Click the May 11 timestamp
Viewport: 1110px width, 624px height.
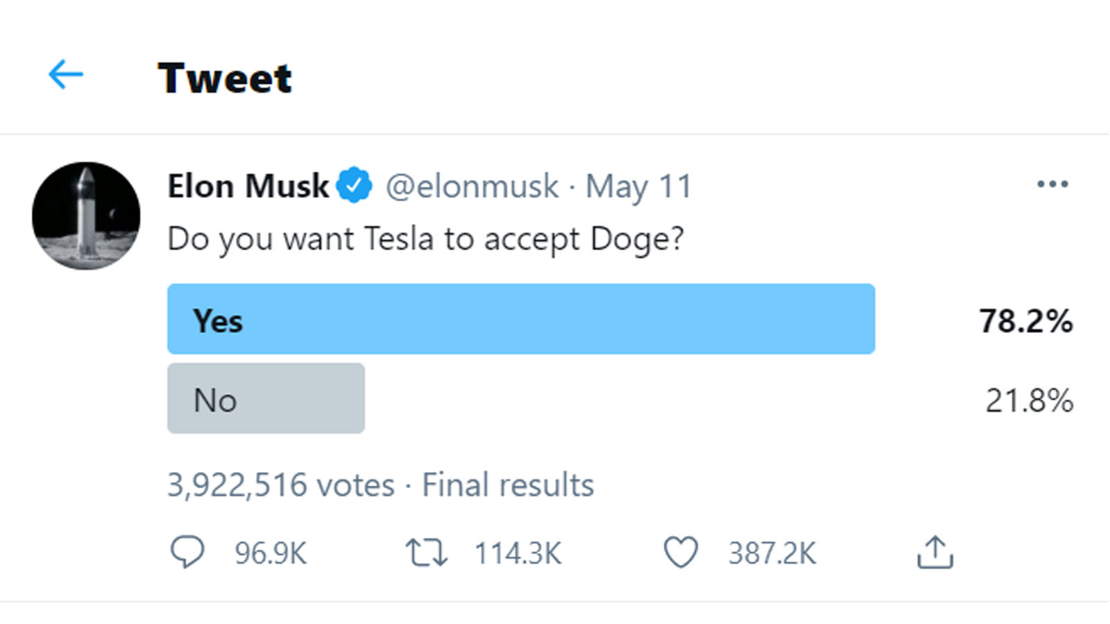coord(639,187)
